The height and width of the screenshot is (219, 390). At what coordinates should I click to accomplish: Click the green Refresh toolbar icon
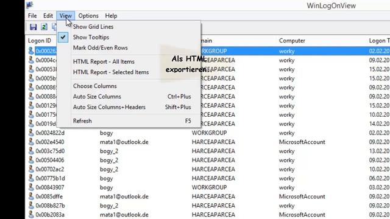44,27
